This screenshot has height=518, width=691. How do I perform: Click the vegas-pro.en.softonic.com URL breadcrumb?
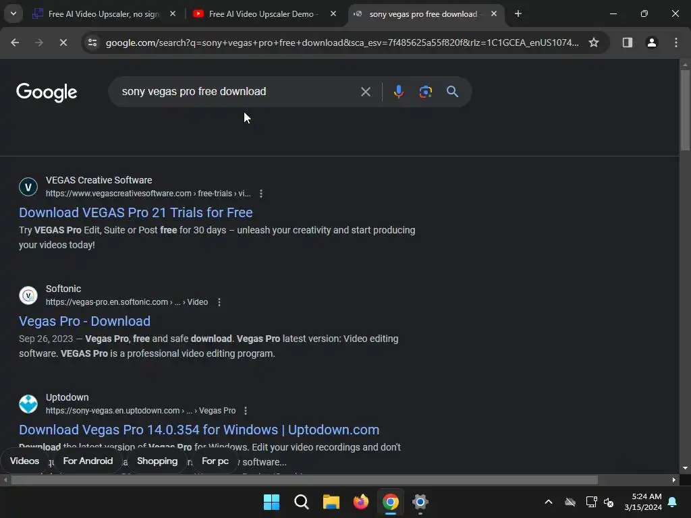(x=126, y=302)
